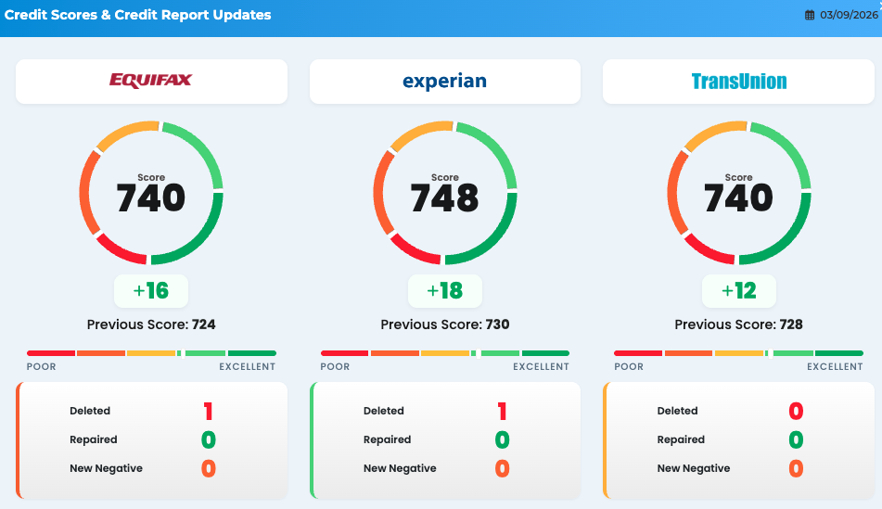The height and width of the screenshot is (509, 882).
Task: Click the +12 score change badge
Action: point(738,291)
